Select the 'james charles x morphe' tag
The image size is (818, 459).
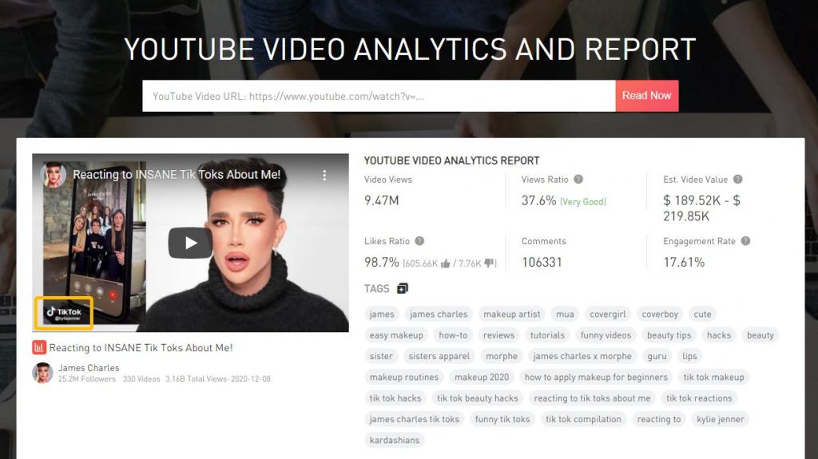[582, 356]
